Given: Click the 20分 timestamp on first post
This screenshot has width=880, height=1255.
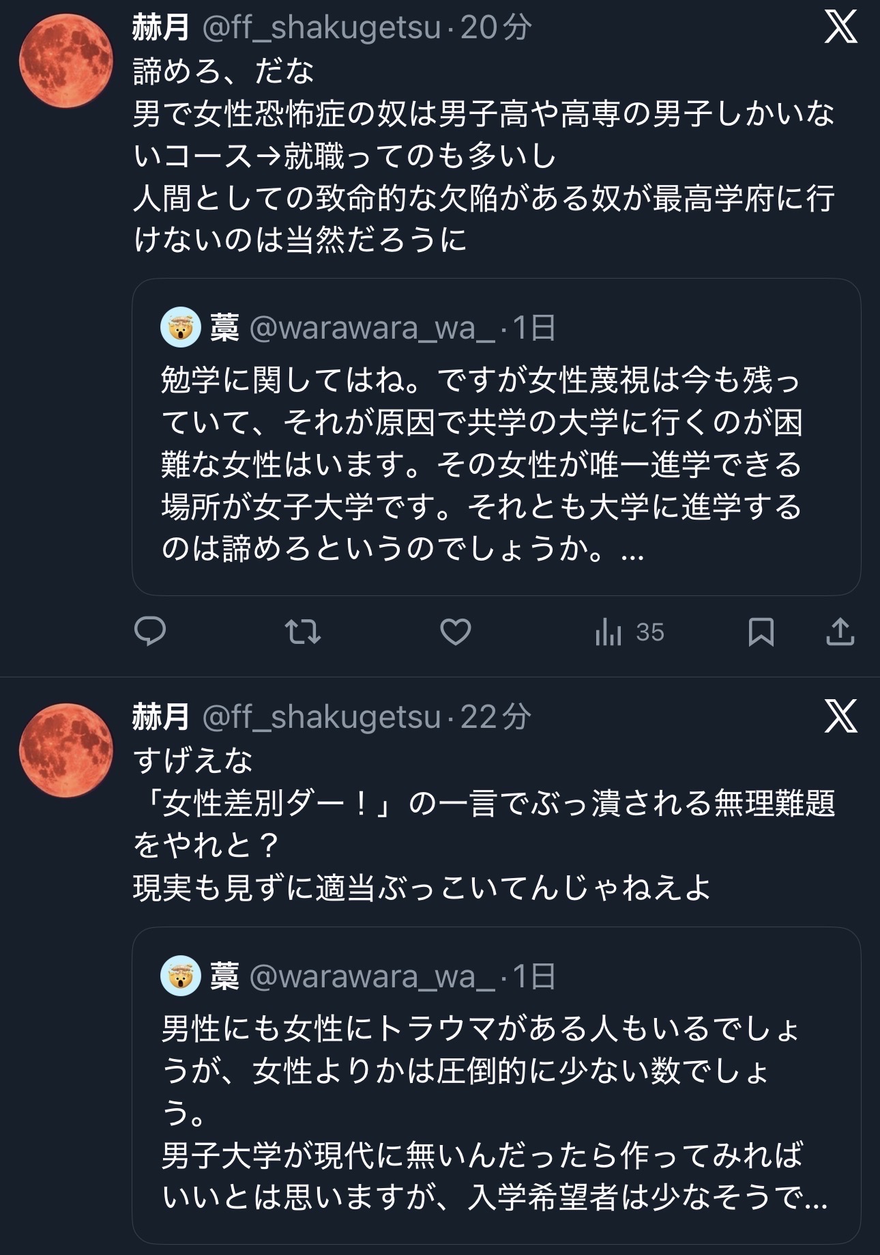Looking at the screenshot, I should 496,28.
